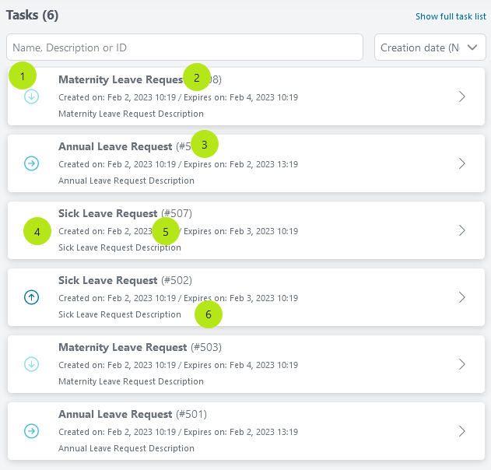Image resolution: width=491 pixels, height=470 pixels.
Task: Click the chevron on Maternity Leave Request #503
Action: (x=461, y=364)
